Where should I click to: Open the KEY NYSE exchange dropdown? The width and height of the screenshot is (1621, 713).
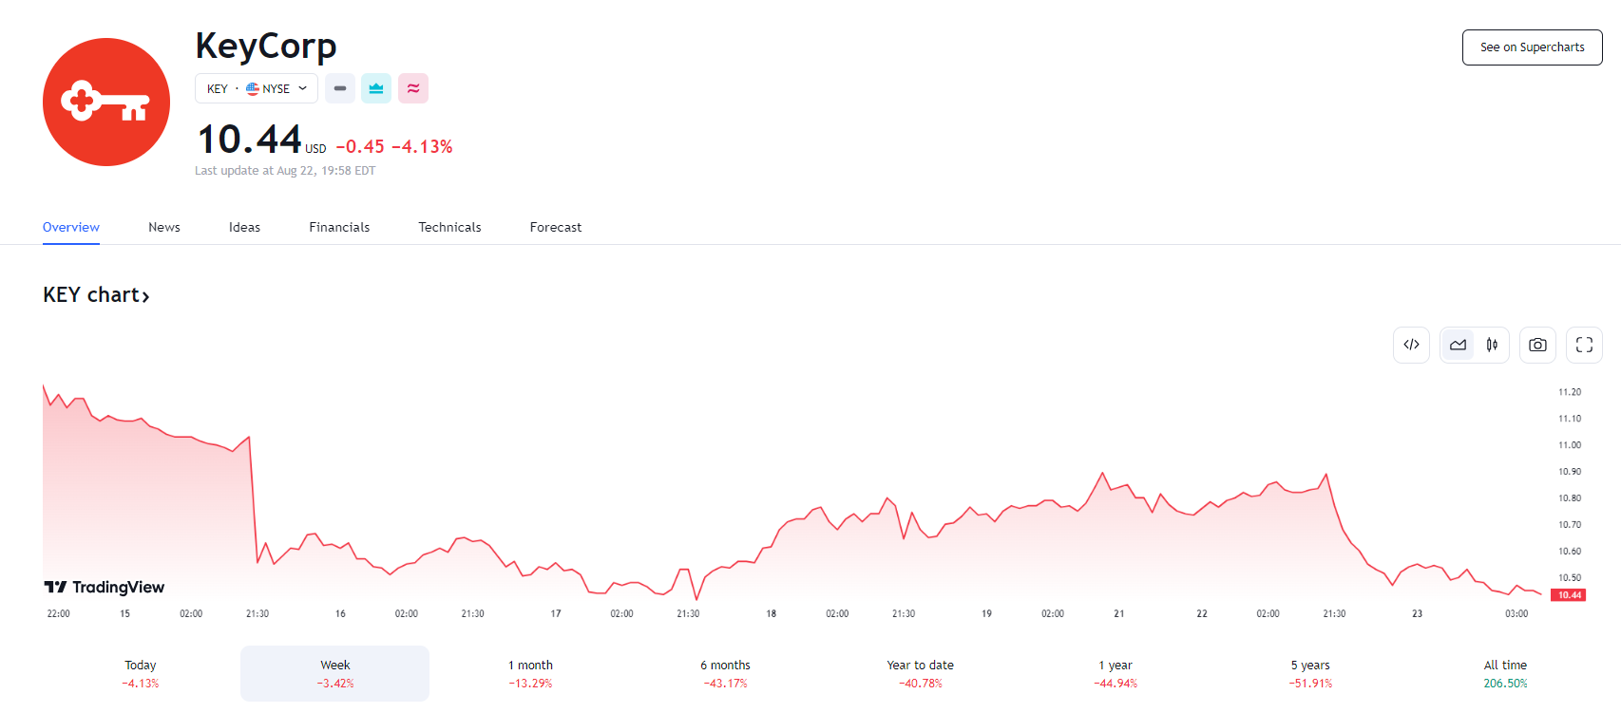[x=257, y=88]
